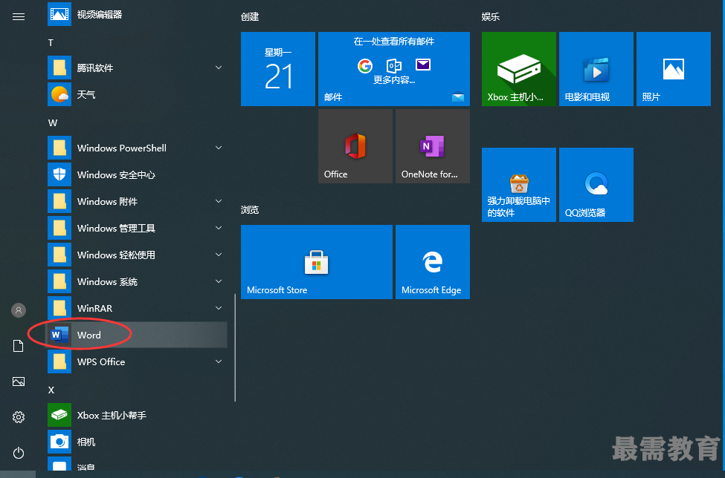
Task: Open Xbox 主机小帮手 list icon
Action: (x=59, y=415)
